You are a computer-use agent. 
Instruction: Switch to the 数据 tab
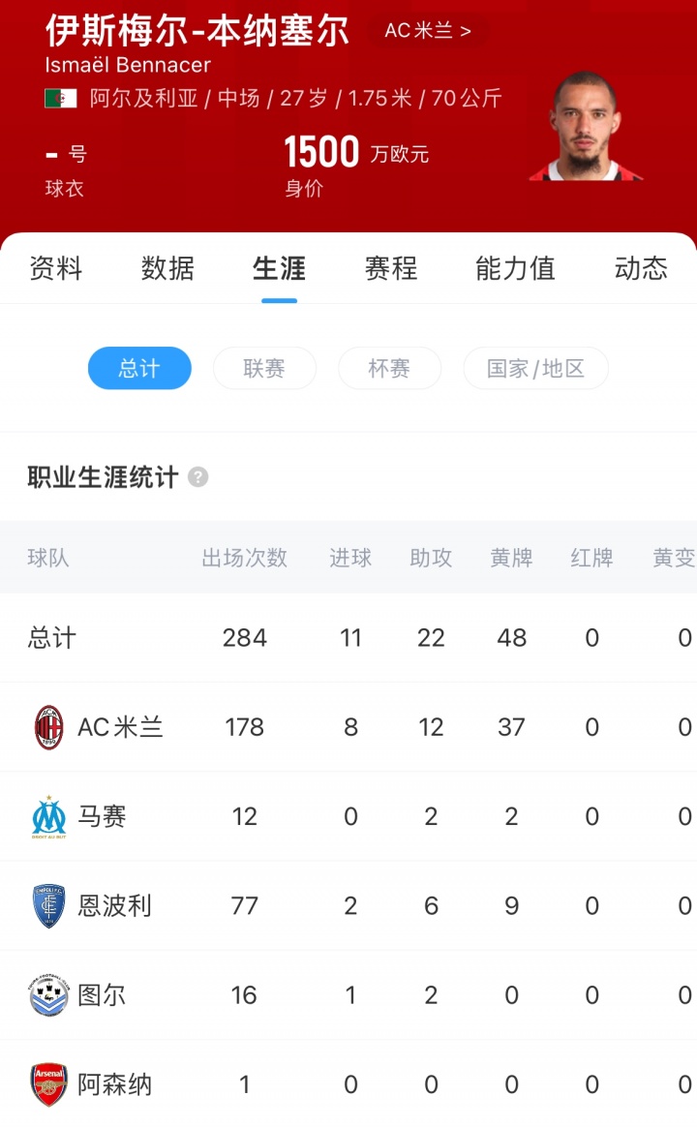pyautogui.click(x=167, y=268)
